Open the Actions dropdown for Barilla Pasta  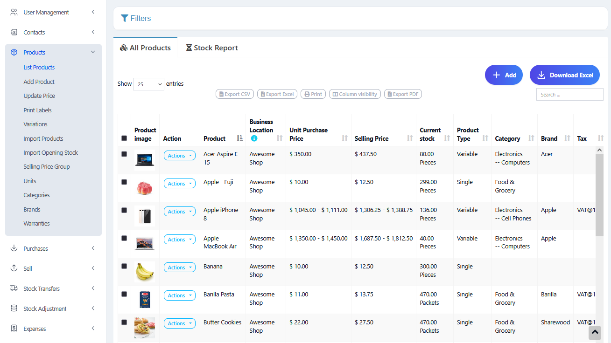click(180, 295)
